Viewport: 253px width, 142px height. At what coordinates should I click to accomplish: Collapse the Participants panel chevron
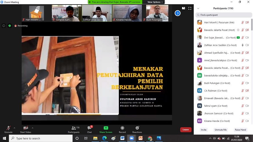click(x=198, y=9)
